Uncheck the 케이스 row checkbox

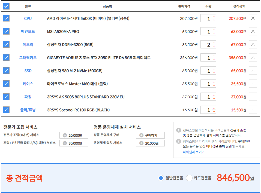(x=6, y=84)
